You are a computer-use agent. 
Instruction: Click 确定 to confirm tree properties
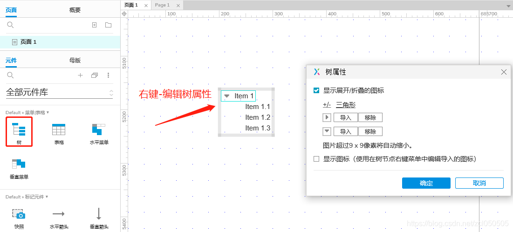pos(426,183)
